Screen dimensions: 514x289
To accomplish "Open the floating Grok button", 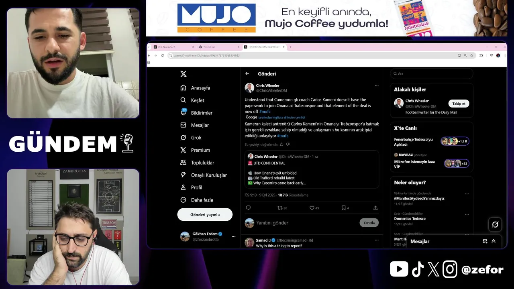I will (x=495, y=224).
